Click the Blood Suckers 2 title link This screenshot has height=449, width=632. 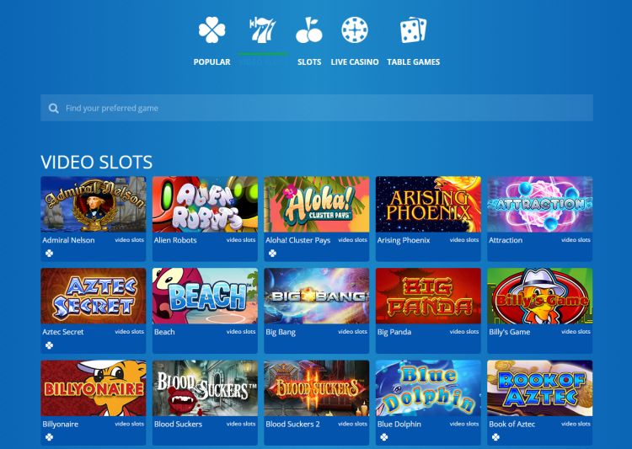click(x=292, y=424)
